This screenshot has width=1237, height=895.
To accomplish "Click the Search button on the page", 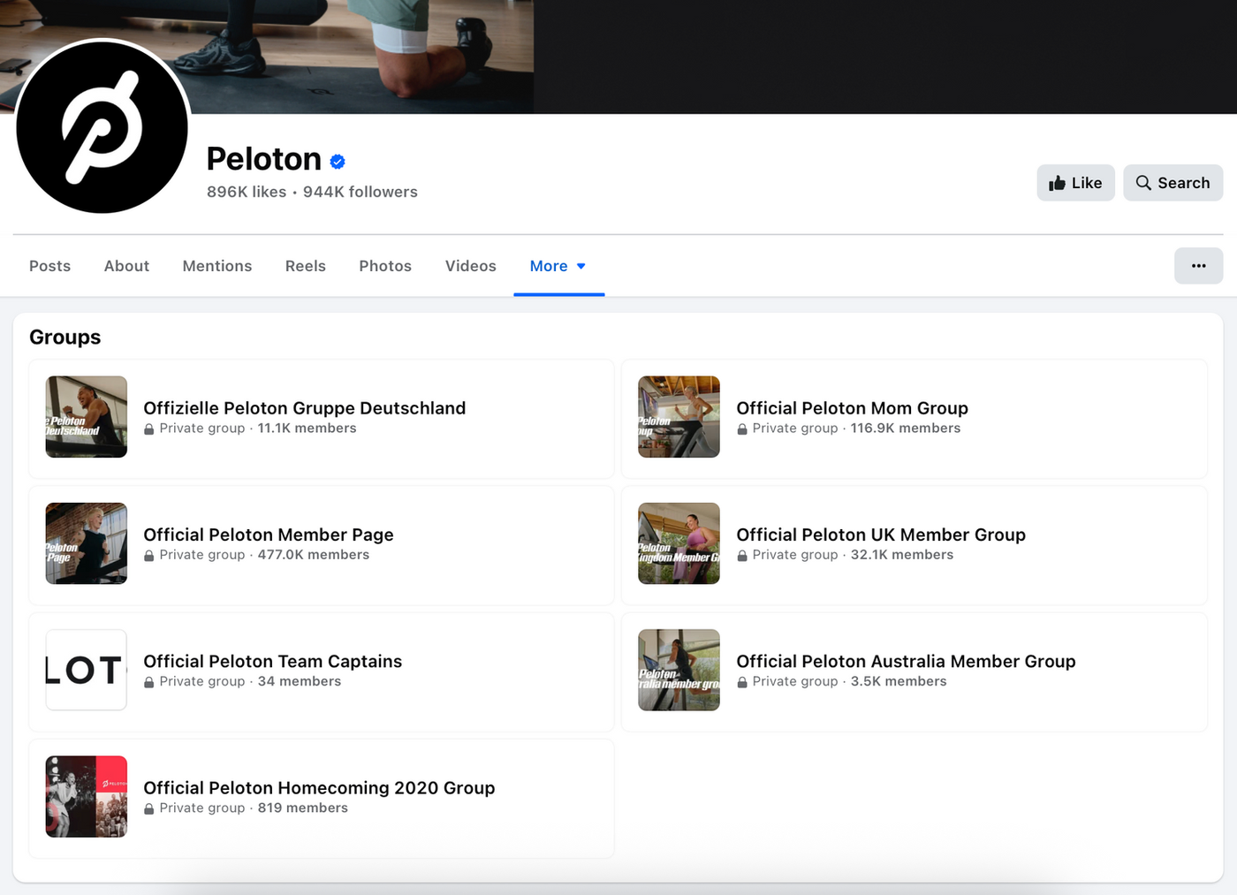I will (x=1172, y=183).
